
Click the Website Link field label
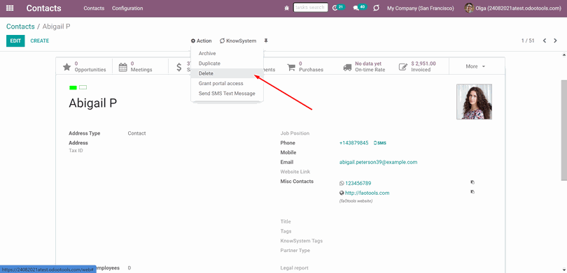295,172
